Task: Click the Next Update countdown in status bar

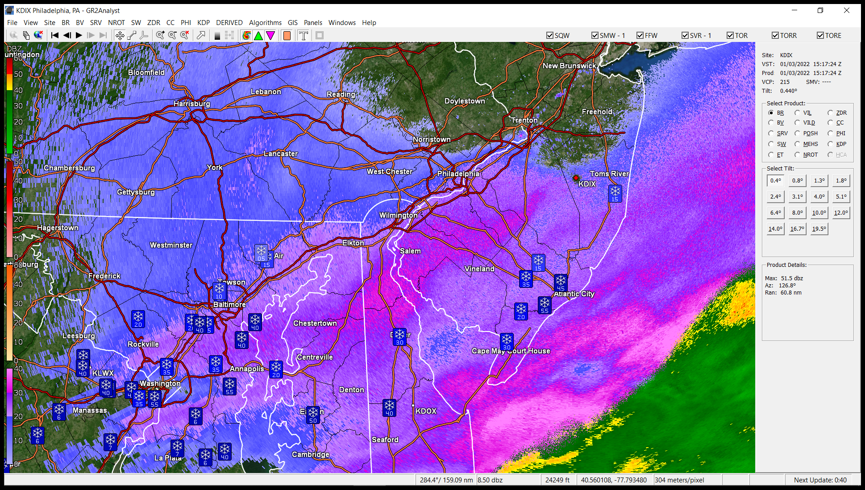Action: pyautogui.click(x=820, y=480)
